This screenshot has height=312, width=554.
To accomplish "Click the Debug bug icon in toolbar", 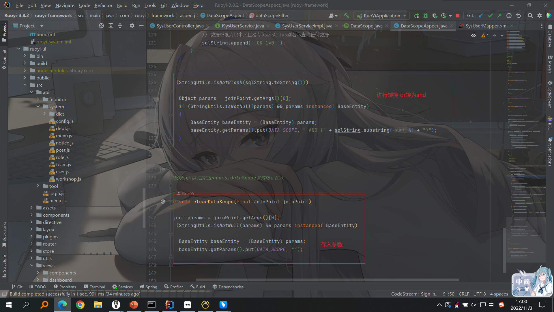I will (x=425, y=16).
